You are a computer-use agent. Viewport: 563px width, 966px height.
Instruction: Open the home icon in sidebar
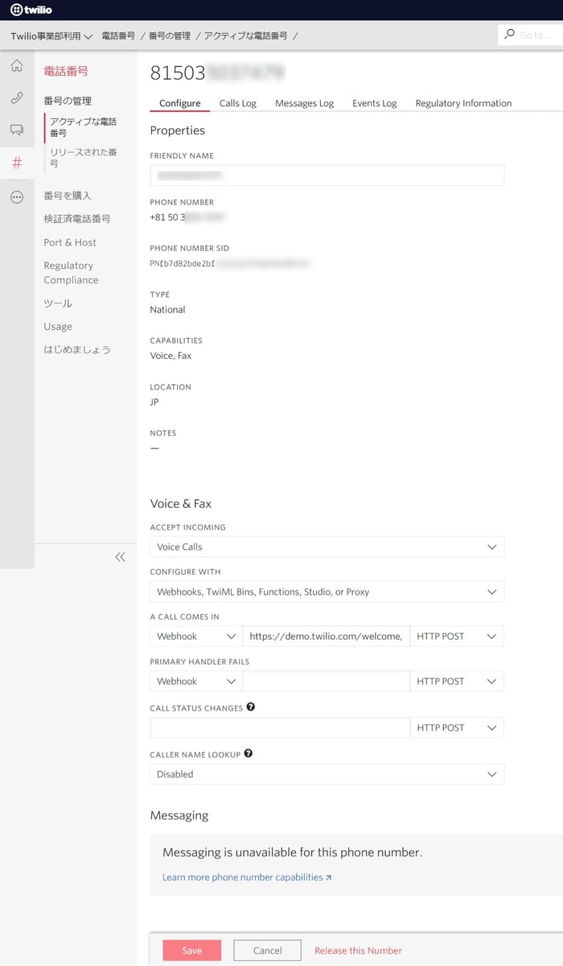click(x=17, y=66)
